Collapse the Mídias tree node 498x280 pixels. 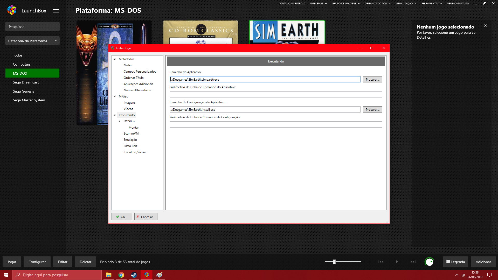[x=115, y=96]
